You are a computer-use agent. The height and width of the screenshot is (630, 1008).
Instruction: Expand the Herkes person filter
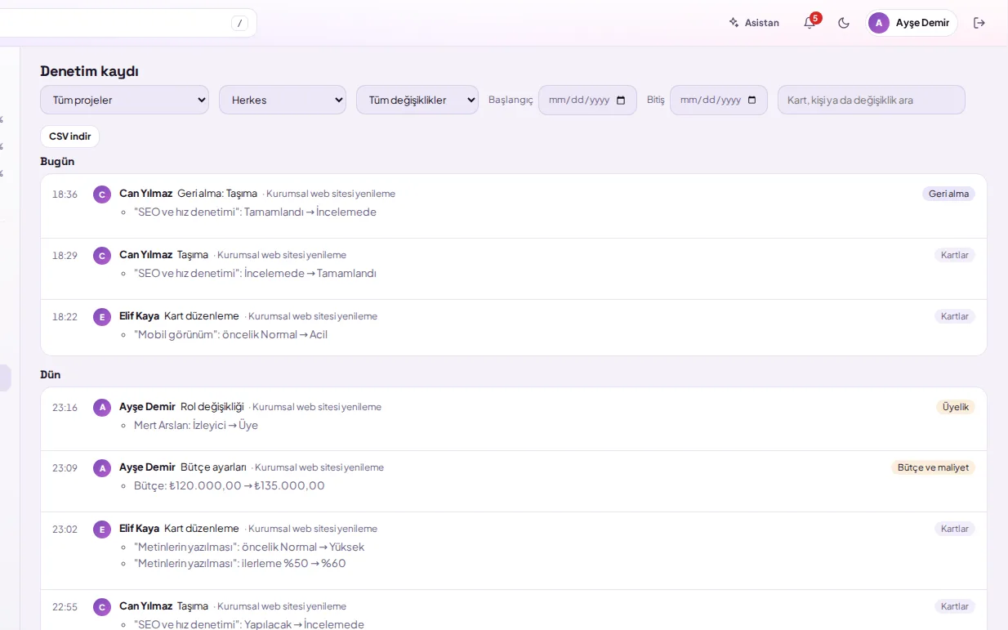pyautogui.click(x=283, y=100)
